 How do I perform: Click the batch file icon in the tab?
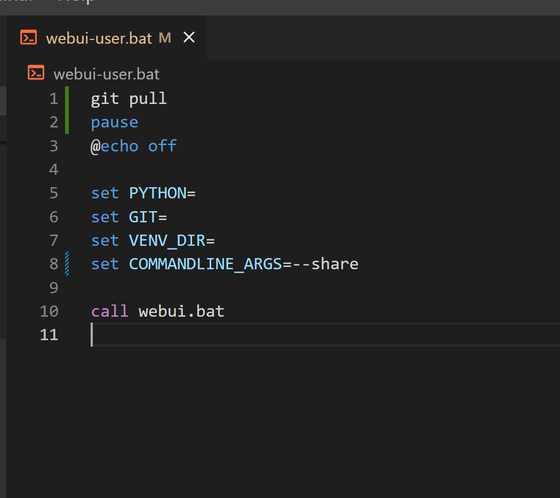(x=29, y=37)
